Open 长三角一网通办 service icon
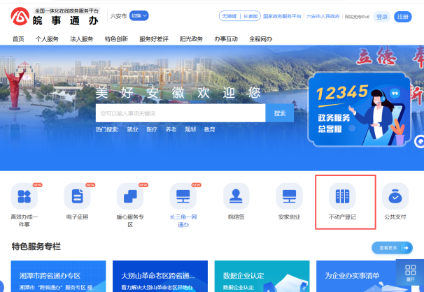Viewport: 424px width, 292px height. click(x=183, y=196)
